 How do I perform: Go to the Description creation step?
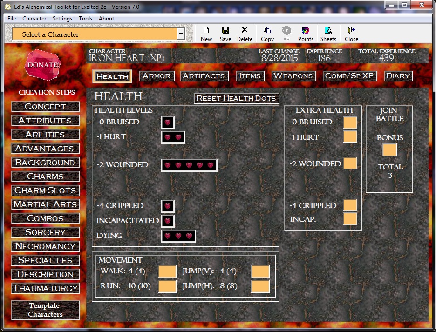click(45, 274)
